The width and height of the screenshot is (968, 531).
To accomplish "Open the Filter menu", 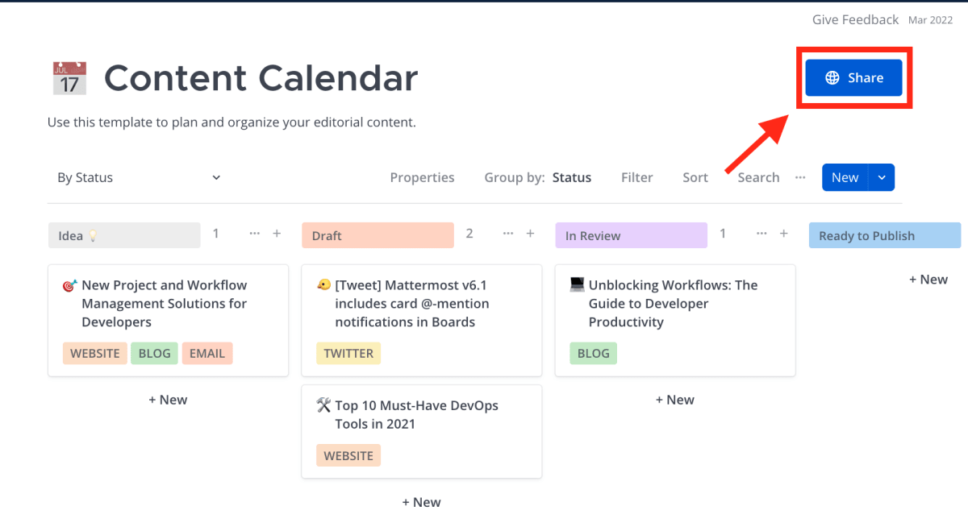I will click(636, 177).
